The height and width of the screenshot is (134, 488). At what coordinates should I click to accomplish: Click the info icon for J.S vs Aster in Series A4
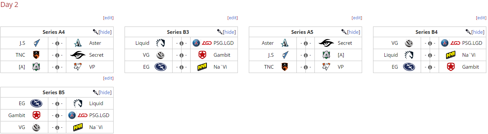(57, 43)
